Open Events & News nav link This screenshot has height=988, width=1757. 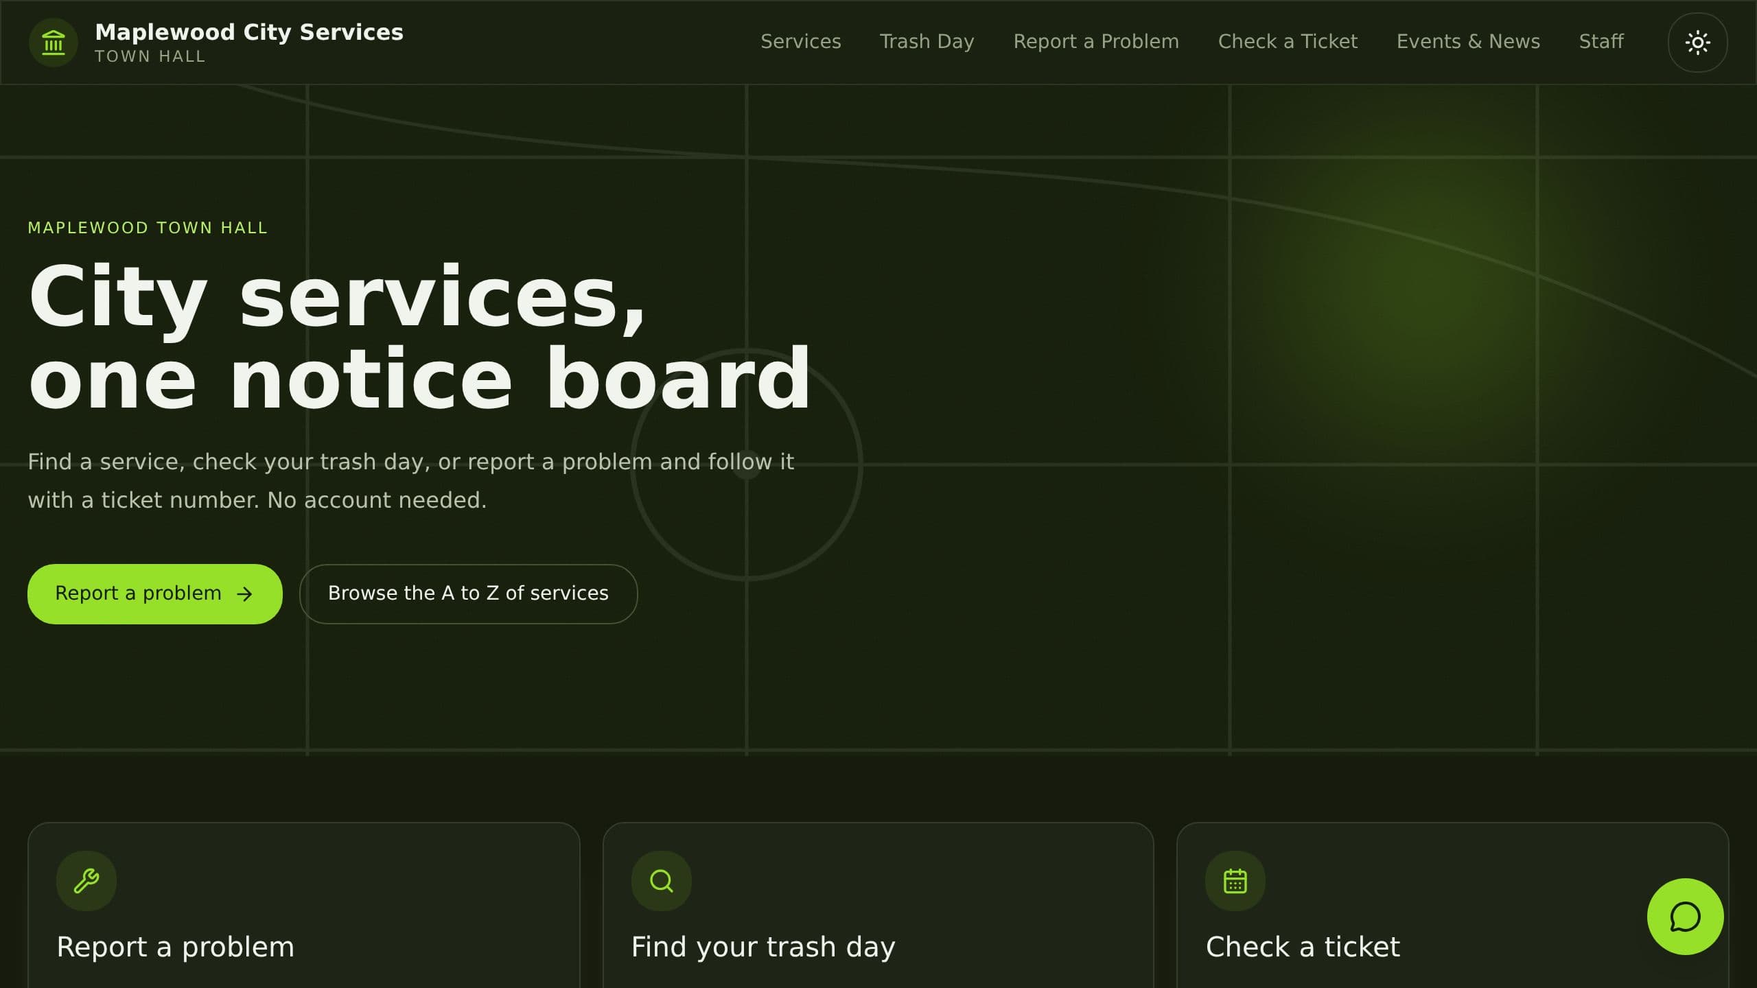pyautogui.click(x=1468, y=42)
